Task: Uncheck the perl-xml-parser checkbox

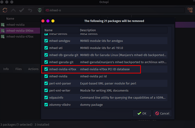Action: click(x=46, y=83)
